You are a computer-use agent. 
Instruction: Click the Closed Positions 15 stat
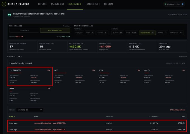coord(52,47)
